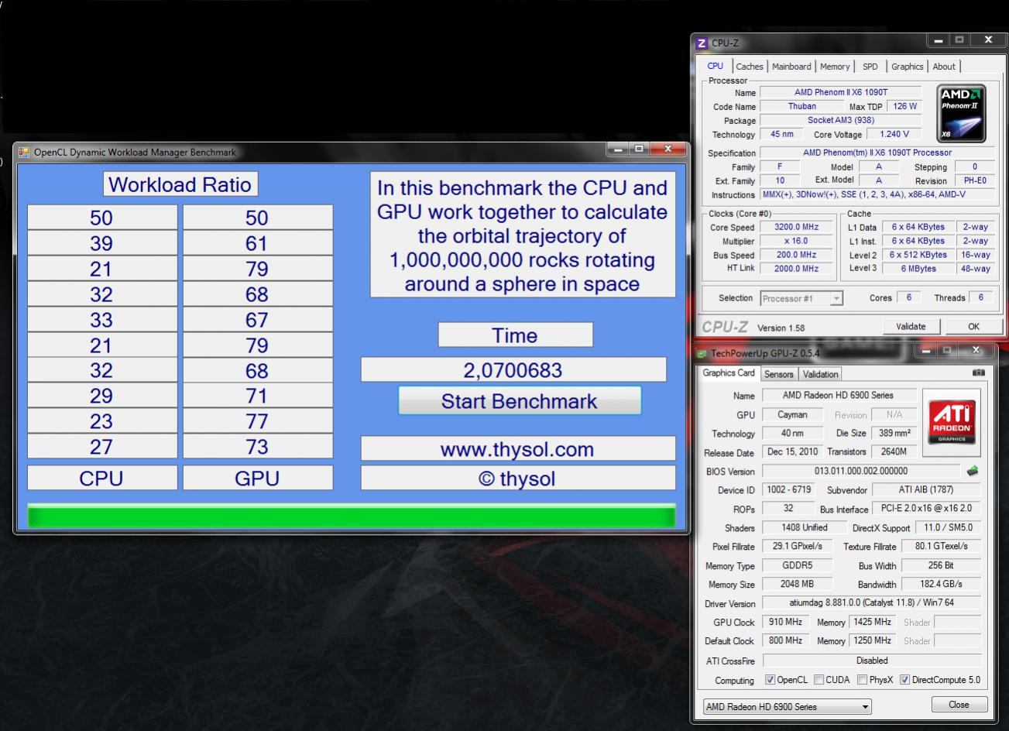Image resolution: width=1009 pixels, height=731 pixels.
Task: Click the BIOS save chip icon in GPU-Z
Action: click(x=973, y=471)
